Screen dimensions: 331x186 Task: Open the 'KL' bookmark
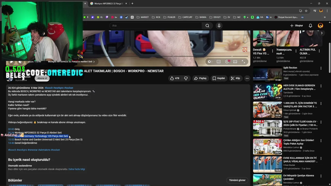point(100,17)
